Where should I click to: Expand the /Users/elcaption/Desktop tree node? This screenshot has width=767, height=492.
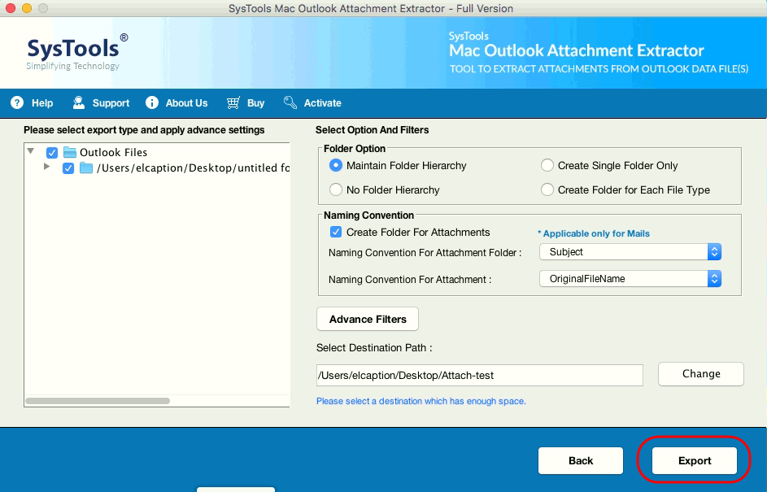point(46,166)
